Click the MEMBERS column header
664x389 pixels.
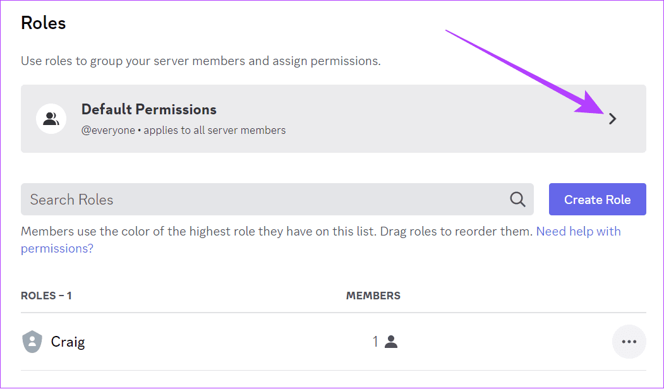[373, 296]
